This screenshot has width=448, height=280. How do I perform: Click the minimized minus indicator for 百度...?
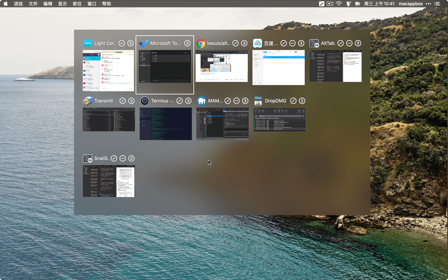point(293,43)
